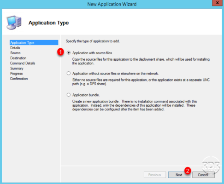This screenshot has width=224, height=184.
Task: Select the Progress step in sidebar
Action: [17, 74]
